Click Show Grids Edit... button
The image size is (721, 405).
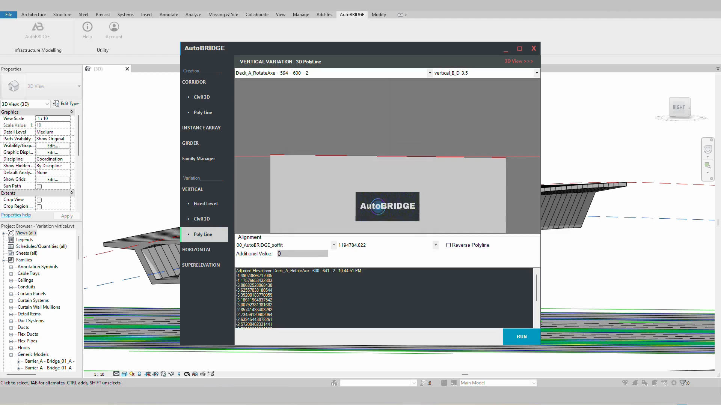click(x=53, y=180)
